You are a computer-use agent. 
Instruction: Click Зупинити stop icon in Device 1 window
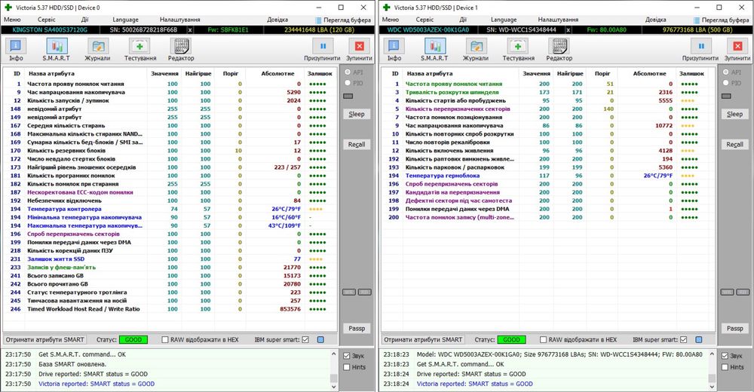click(x=737, y=46)
